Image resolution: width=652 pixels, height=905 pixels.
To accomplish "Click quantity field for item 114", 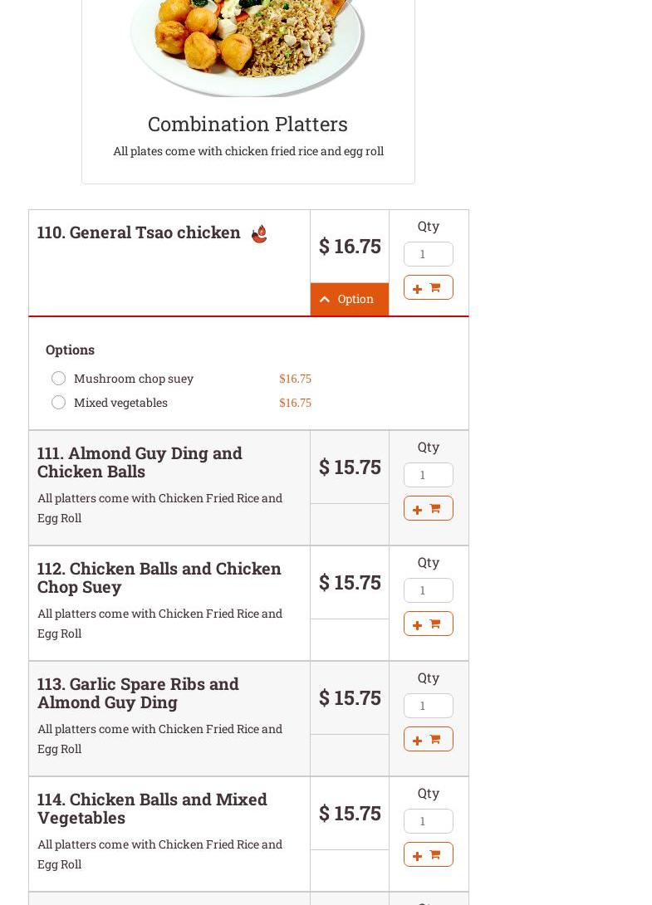I will point(428,821).
